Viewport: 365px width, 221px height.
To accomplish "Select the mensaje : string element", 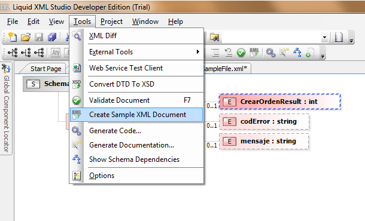I will pos(264,141).
